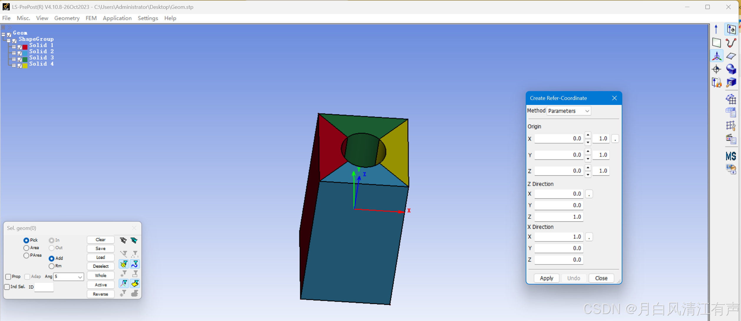The height and width of the screenshot is (321, 741).
Task: Click the red Solid 1 color swatch
Action: coord(25,47)
